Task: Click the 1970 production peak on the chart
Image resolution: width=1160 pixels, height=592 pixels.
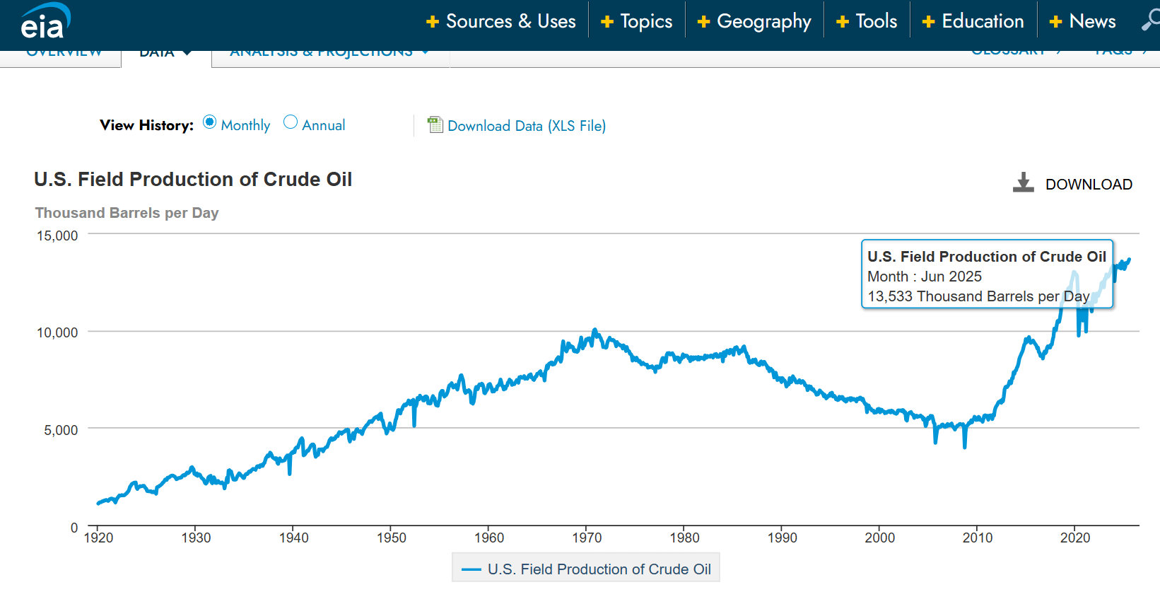Action: [594, 330]
